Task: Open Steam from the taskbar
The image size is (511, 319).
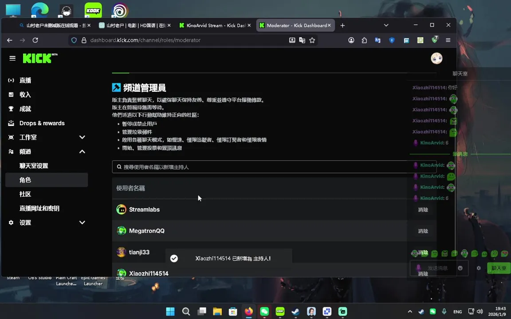Action: tap(295, 311)
